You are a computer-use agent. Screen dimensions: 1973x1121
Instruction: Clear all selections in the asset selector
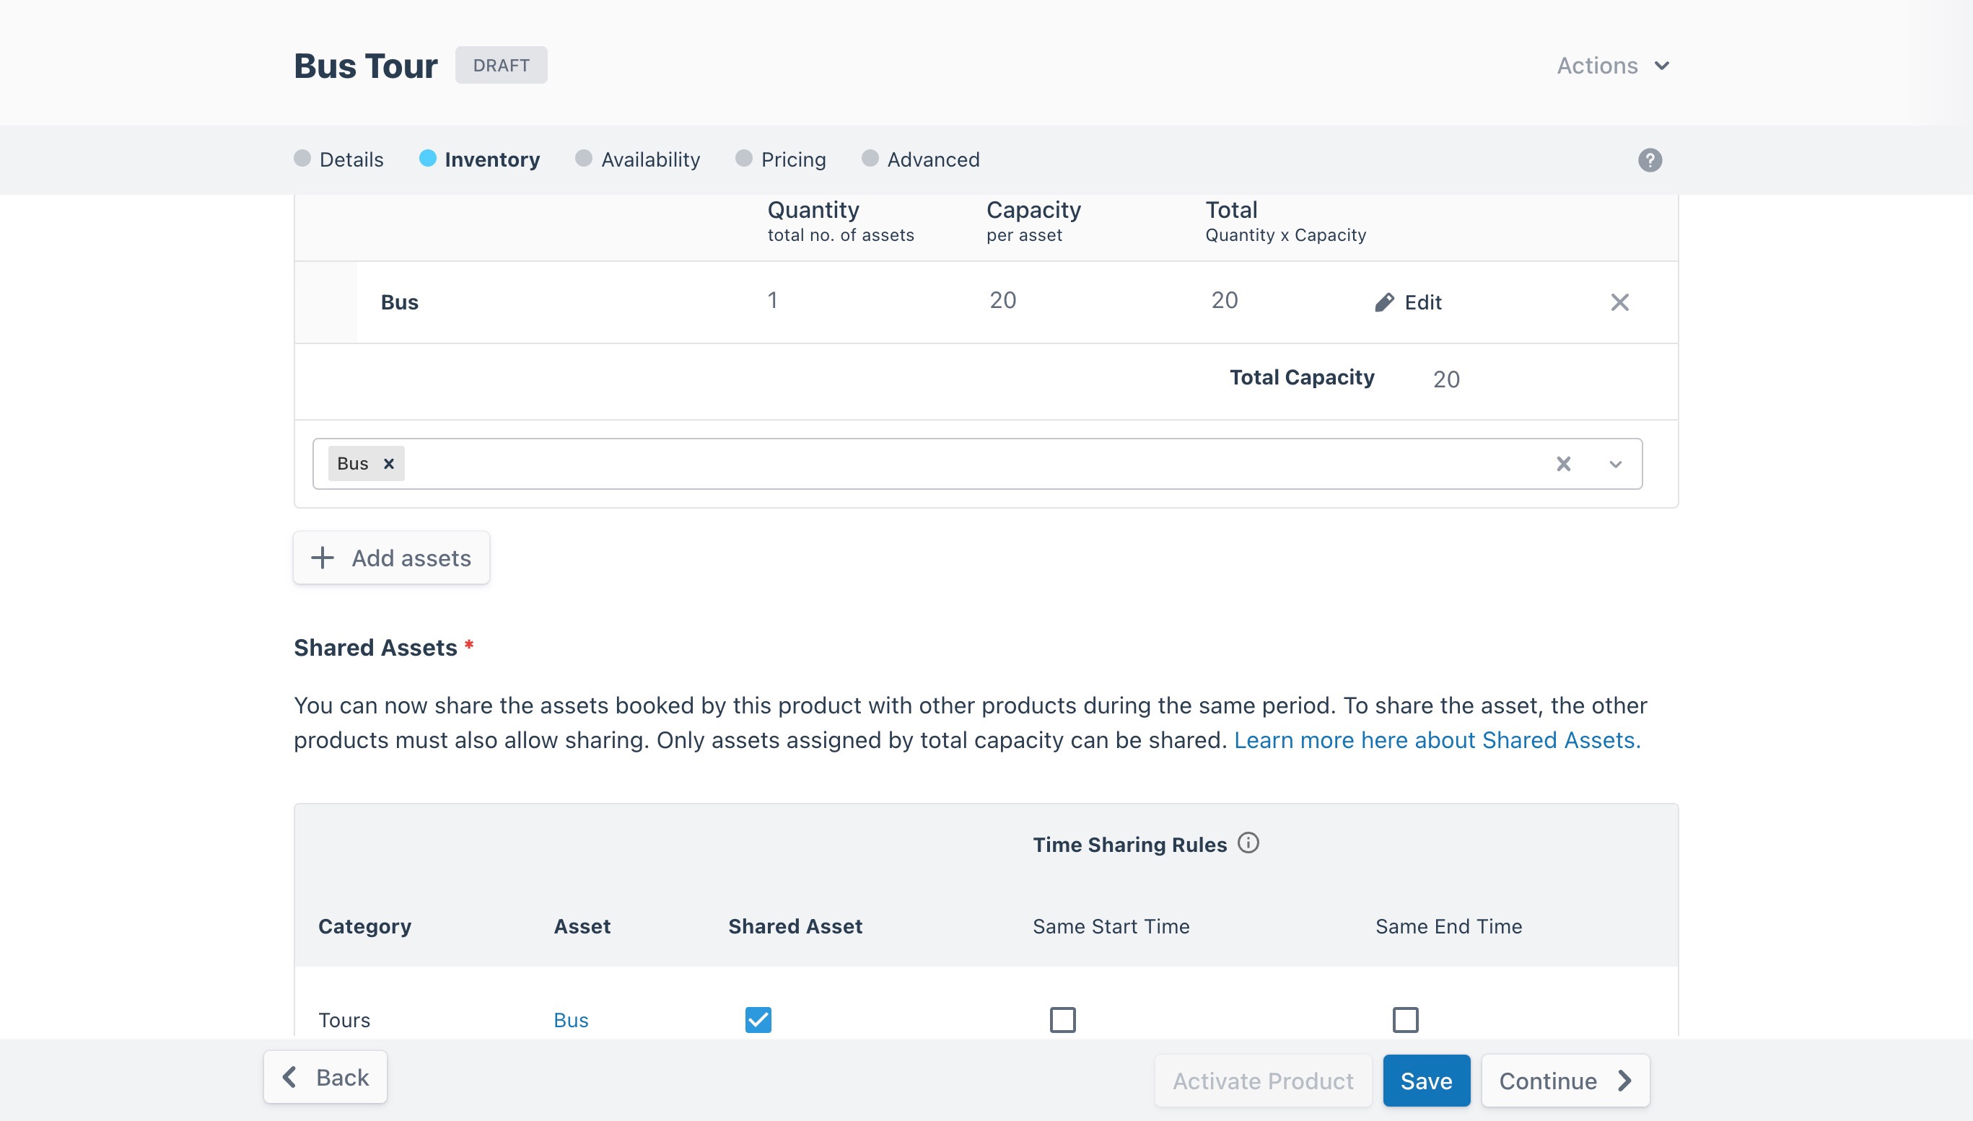[x=1563, y=464]
